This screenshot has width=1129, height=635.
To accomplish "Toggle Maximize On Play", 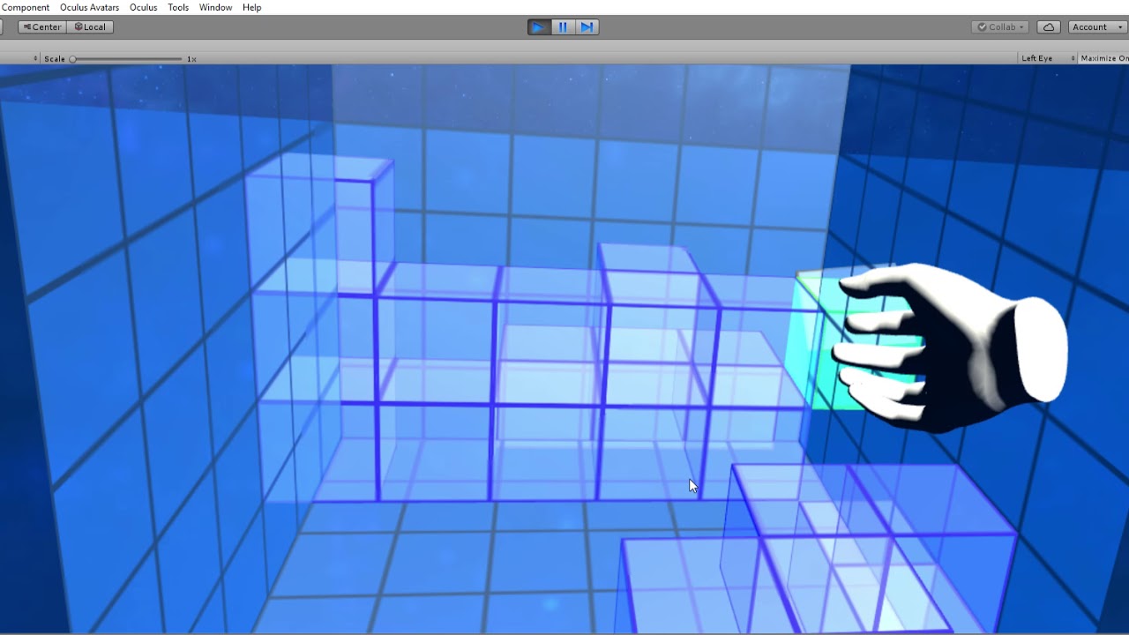I will (1103, 58).
